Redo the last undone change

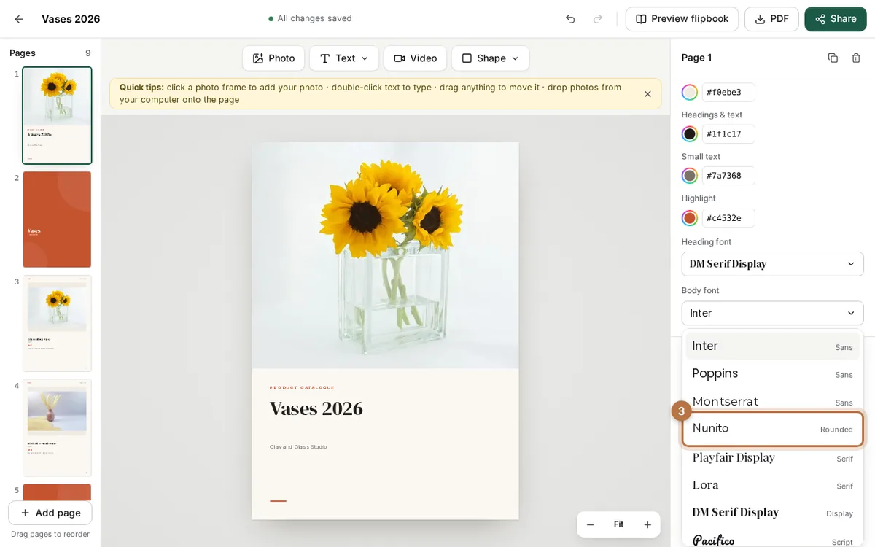598,19
